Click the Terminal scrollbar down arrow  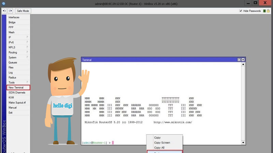click(x=243, y=142)
